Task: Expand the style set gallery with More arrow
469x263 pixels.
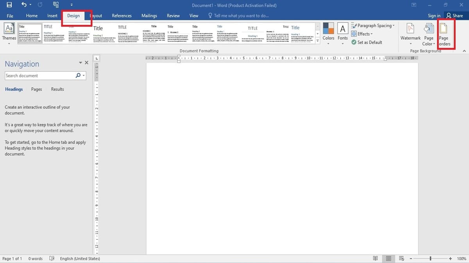Action: tap(317, 41)
